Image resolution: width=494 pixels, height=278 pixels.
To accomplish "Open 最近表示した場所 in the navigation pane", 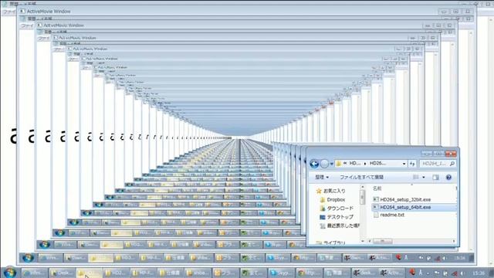I will tap(340, 225).
